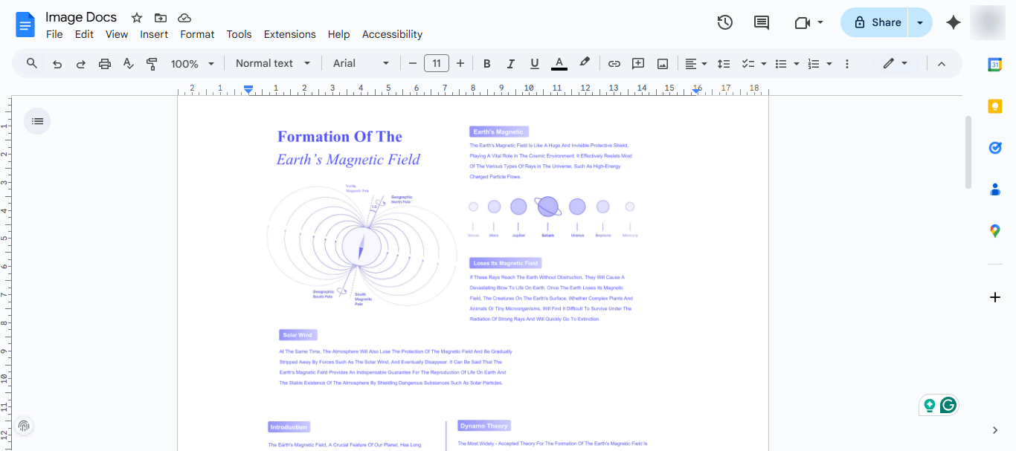Click the Grammarly icon
Image resolution: width=1016 pixels, height=451 pixels.
click(x=948, y=405)
